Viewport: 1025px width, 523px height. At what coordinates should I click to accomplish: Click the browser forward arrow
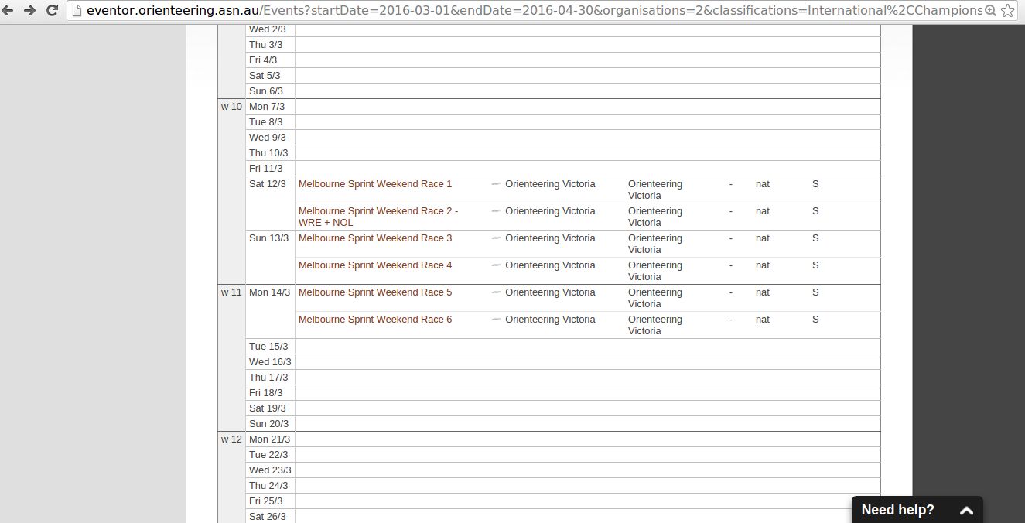29,11
